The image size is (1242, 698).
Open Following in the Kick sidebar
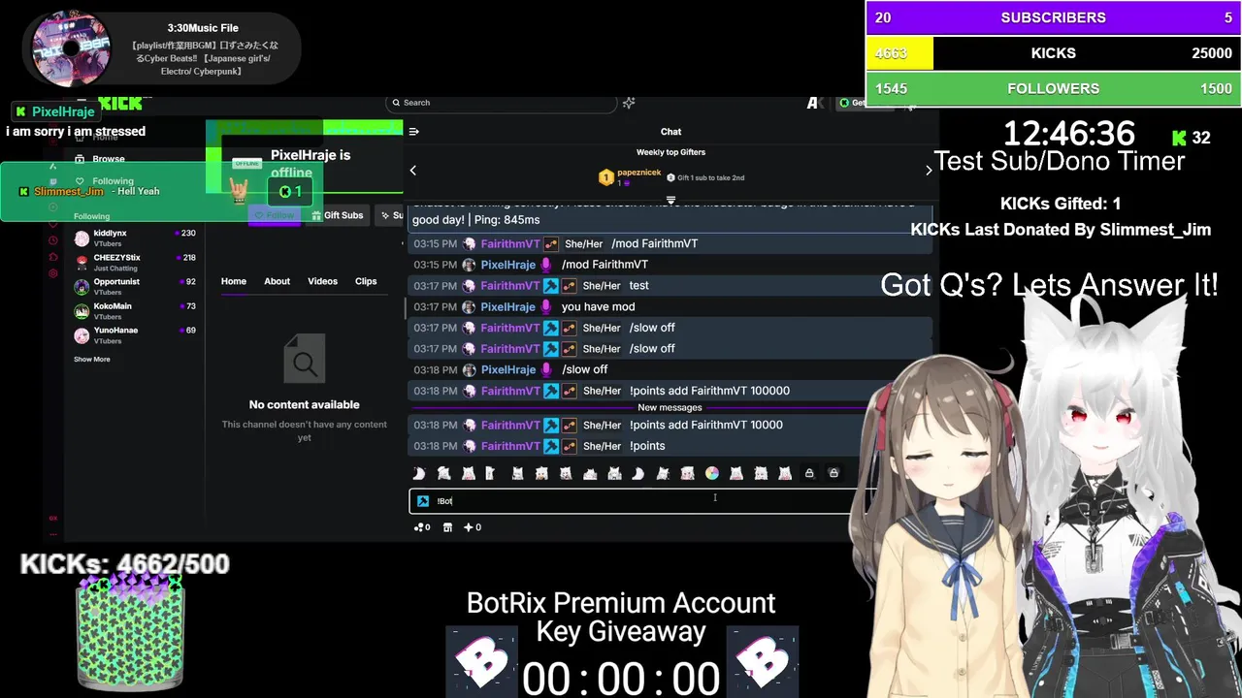[x=104, y=181]
